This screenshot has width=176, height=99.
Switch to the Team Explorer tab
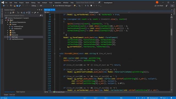(21, 92)
